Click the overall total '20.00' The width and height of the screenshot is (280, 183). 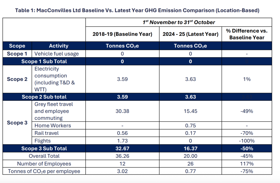pyautogui.click(x=190, y=156)
